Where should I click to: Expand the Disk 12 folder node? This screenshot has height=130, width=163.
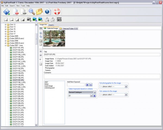click(x=5, y=25)
